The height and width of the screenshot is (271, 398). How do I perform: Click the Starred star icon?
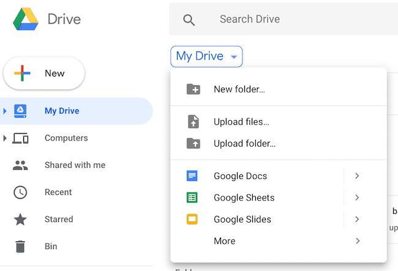pyautogui.click(x=20, y=219)
